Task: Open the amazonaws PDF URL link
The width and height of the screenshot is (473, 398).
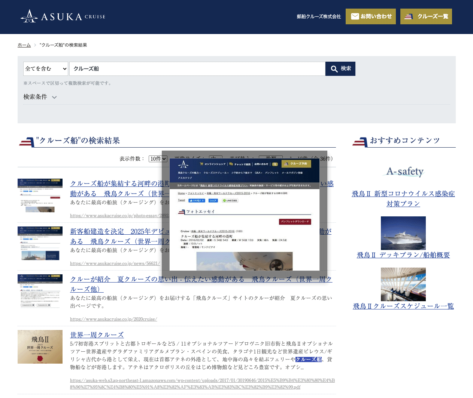Action: [202, 384]
